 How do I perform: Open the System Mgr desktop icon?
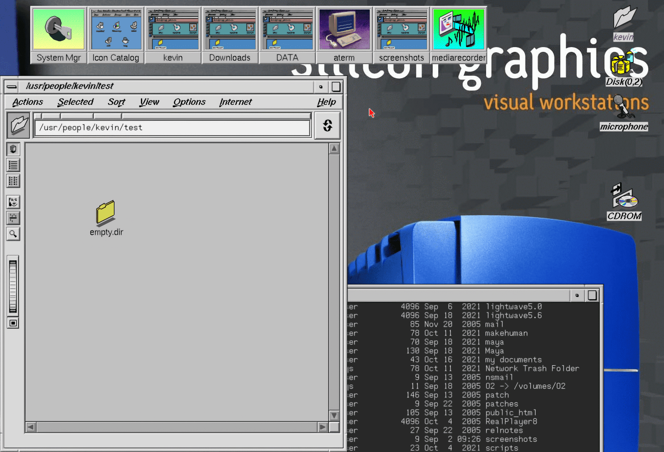point(59,35)
